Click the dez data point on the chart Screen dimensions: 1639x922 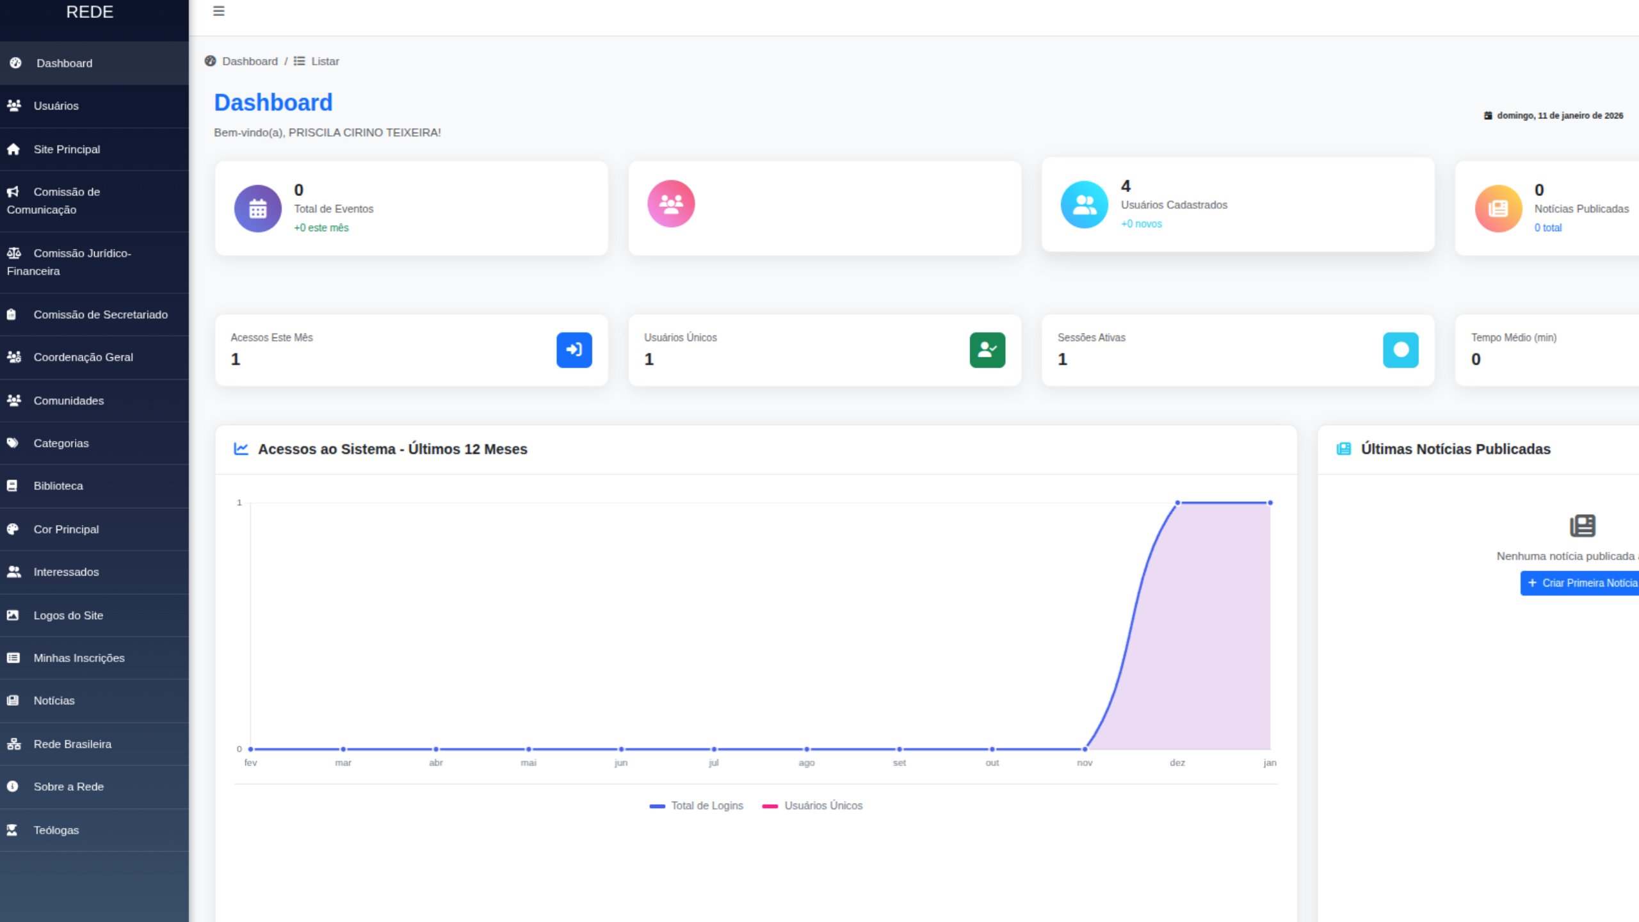coord(1177,503)
